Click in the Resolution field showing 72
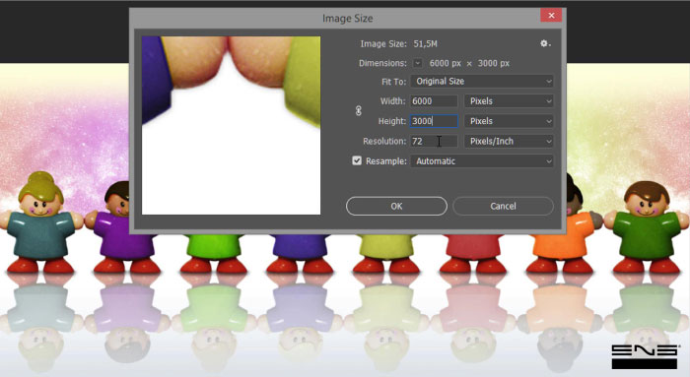The width and height of the screenshot is (690, 377). point(434,142)
